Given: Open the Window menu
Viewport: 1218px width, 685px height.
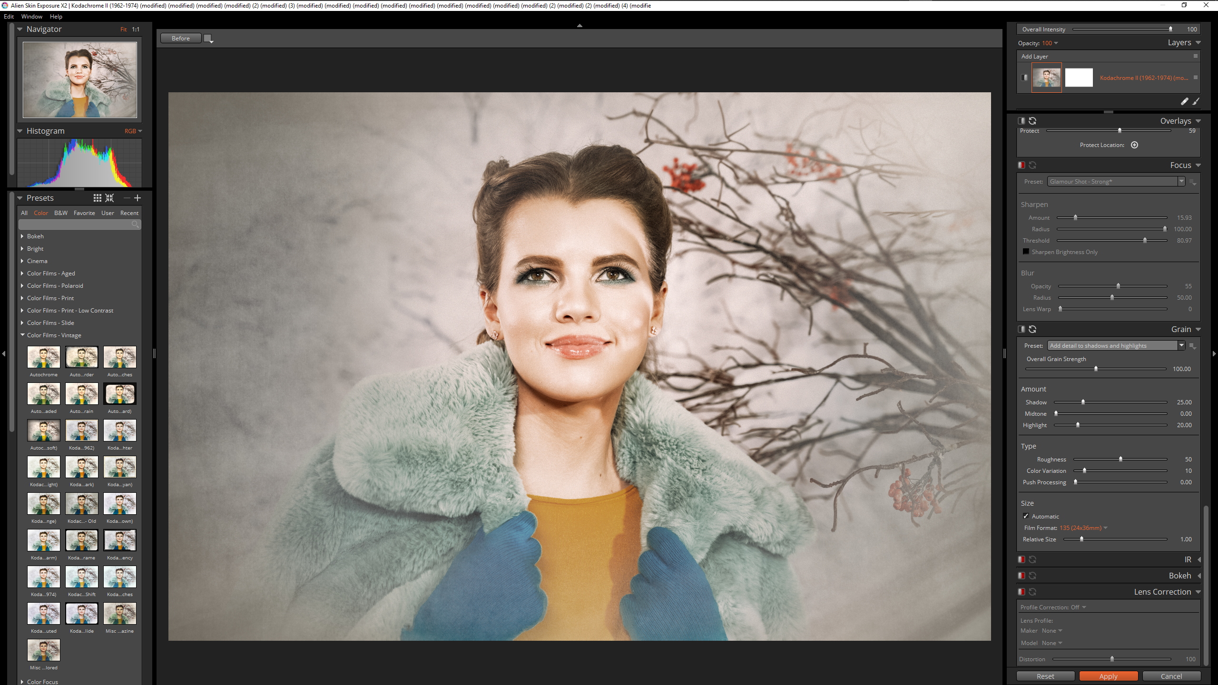Looking at the screenshot, I should pyautogui.click(x=31, y=16).
